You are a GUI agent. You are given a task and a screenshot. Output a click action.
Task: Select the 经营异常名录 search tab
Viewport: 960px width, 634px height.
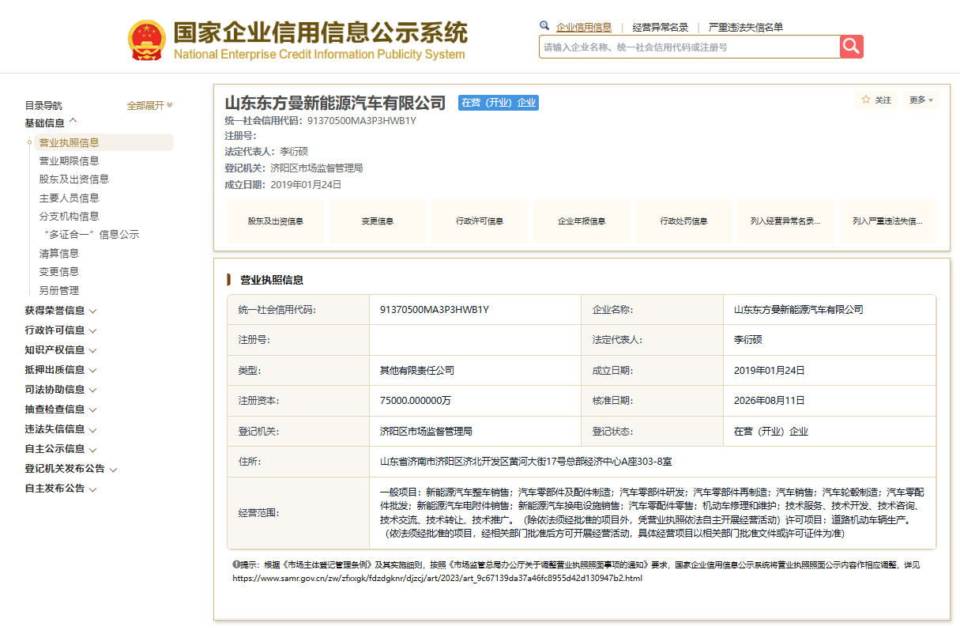click(661, 27)
